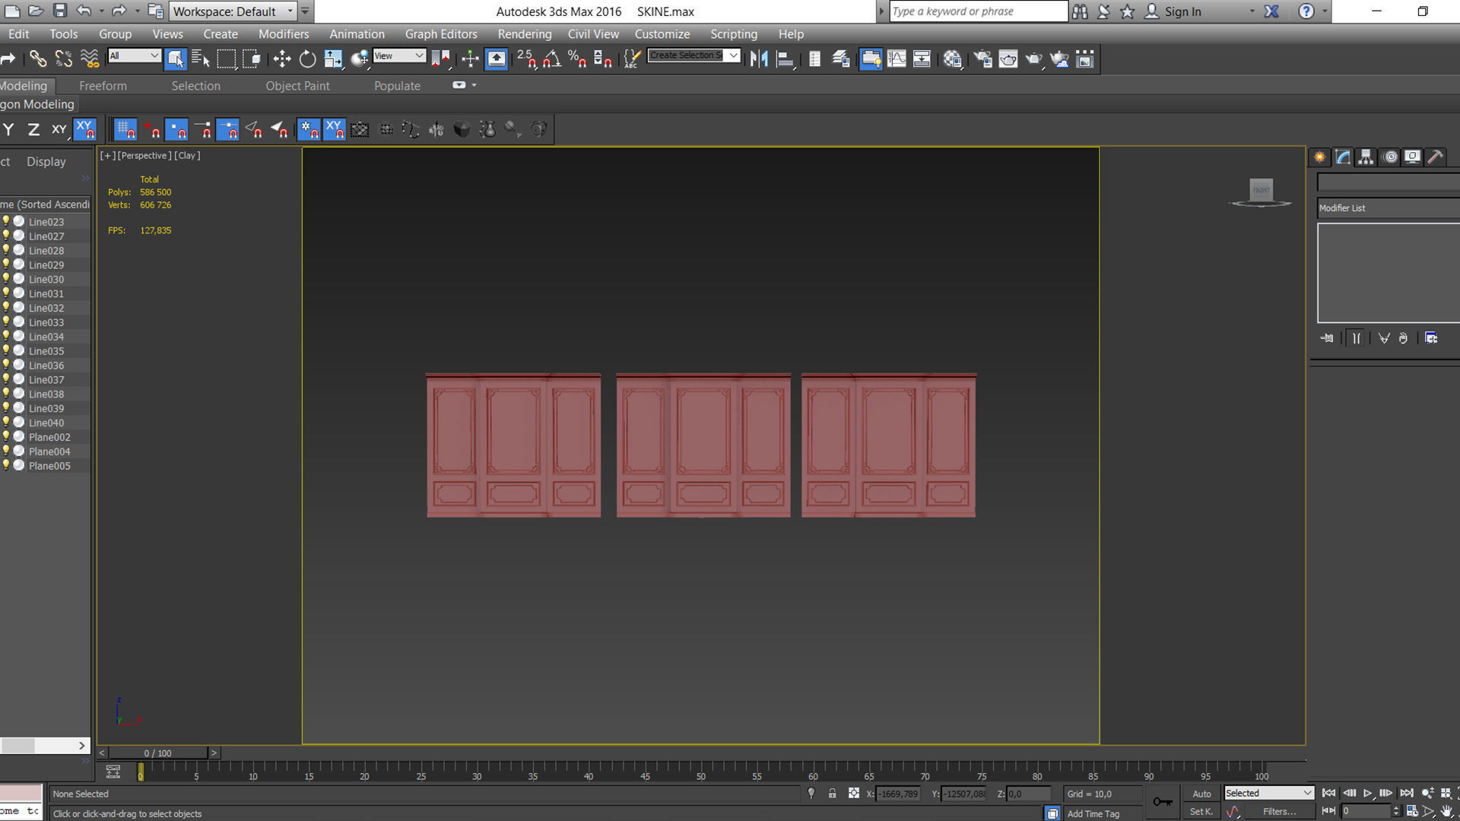Open the Hierarchy command panel tab

[1366, 157]
